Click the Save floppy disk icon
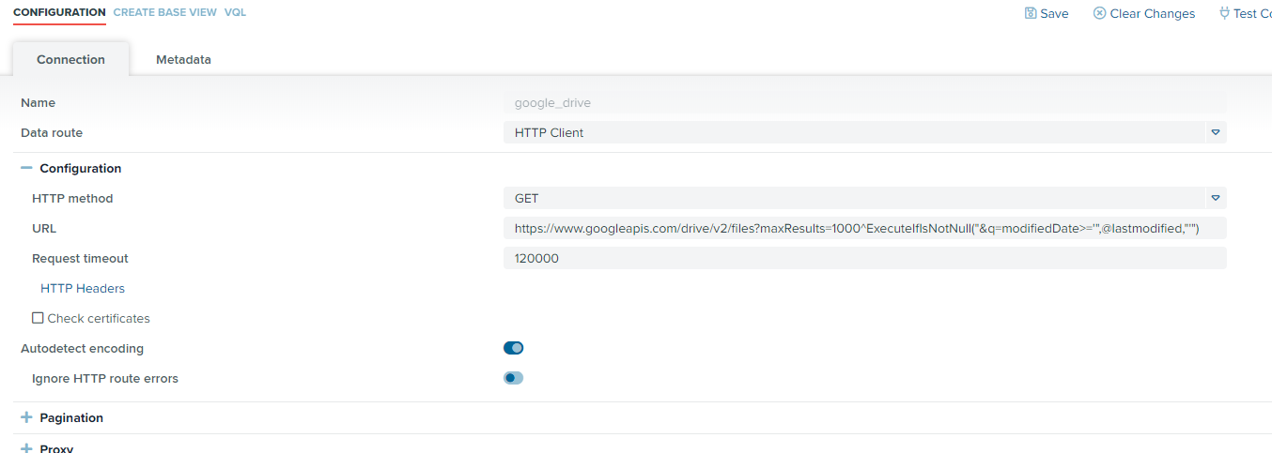Screen dimensions: 1272x453 tap(1031, 13)
